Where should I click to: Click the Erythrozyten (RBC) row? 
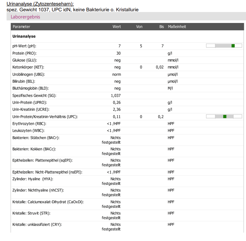[127, 124]
